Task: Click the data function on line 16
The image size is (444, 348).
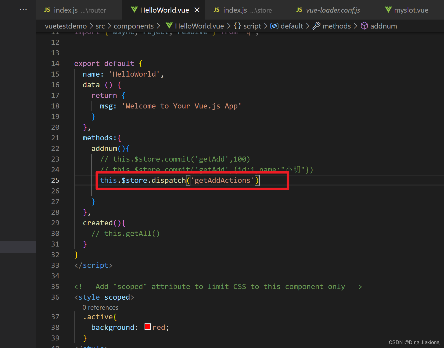Action: [x=91, y=85]
